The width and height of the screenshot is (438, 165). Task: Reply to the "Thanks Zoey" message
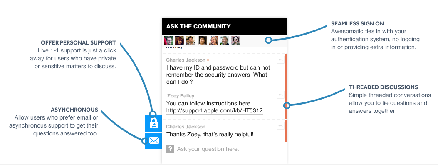(x=280, y=125)
